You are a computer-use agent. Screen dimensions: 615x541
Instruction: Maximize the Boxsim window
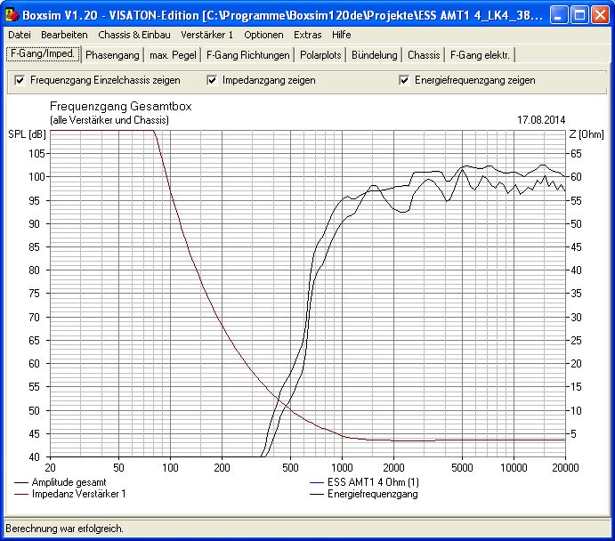(579, 15)
